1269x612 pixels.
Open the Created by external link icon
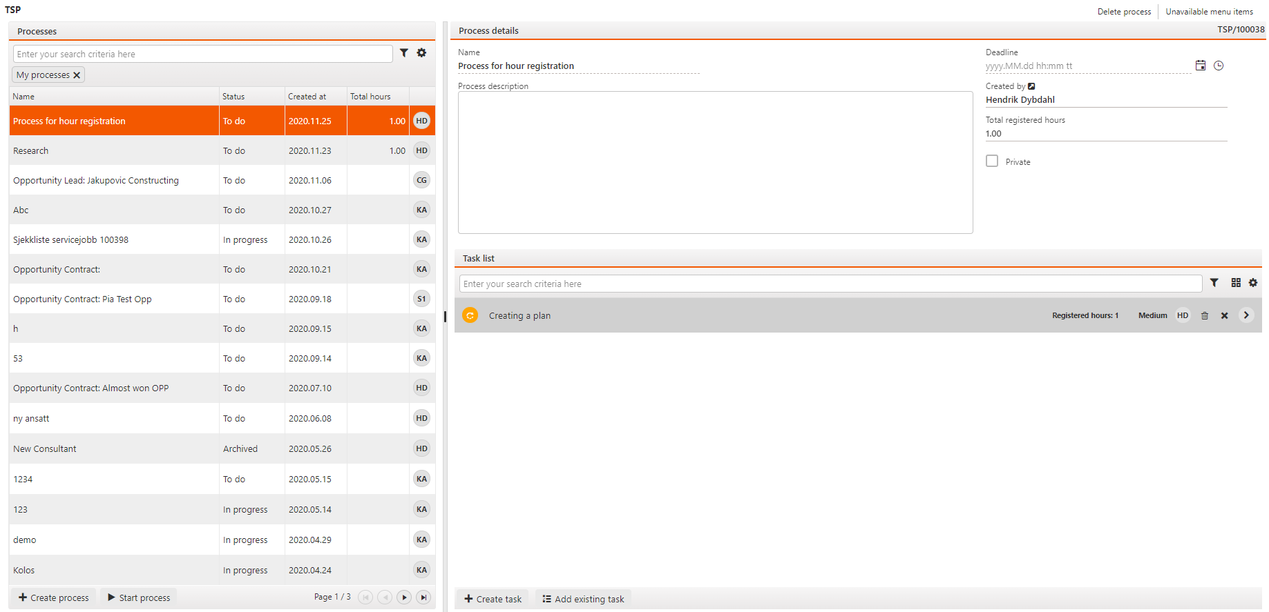click(x=1031, y=86)
